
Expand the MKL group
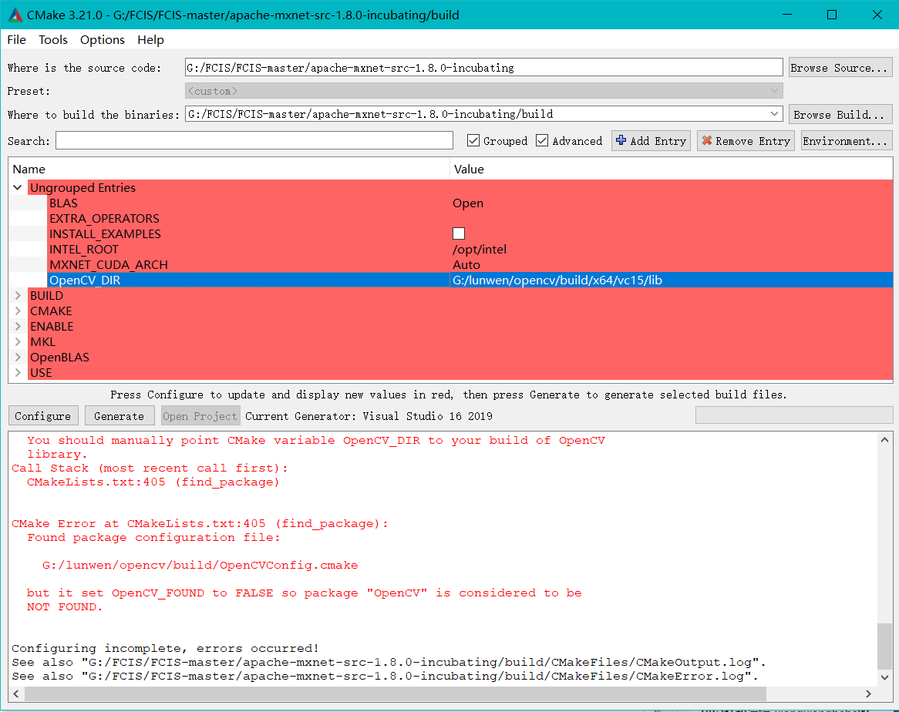tap(18, 342)
